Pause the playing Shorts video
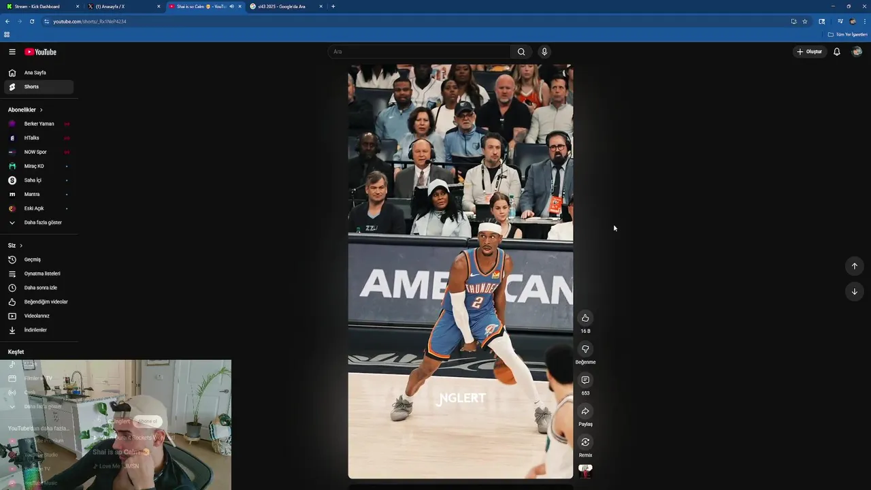Viewport: 871px width, 490px height. [x=461, y=272]
